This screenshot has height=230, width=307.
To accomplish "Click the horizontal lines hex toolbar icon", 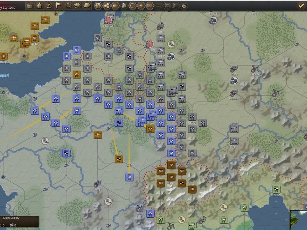I will pos(158,6).
